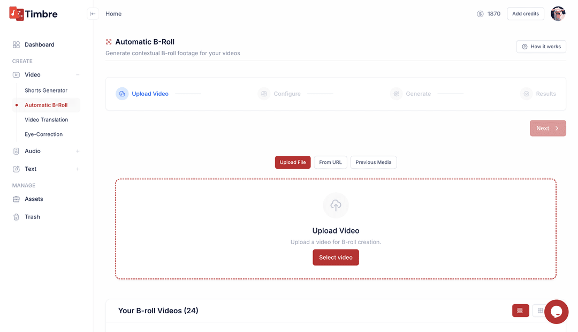Image resolution: width=578 pixels, height=332 pixels.
Task: Switch to list view layout
Action: click(520, 311)
